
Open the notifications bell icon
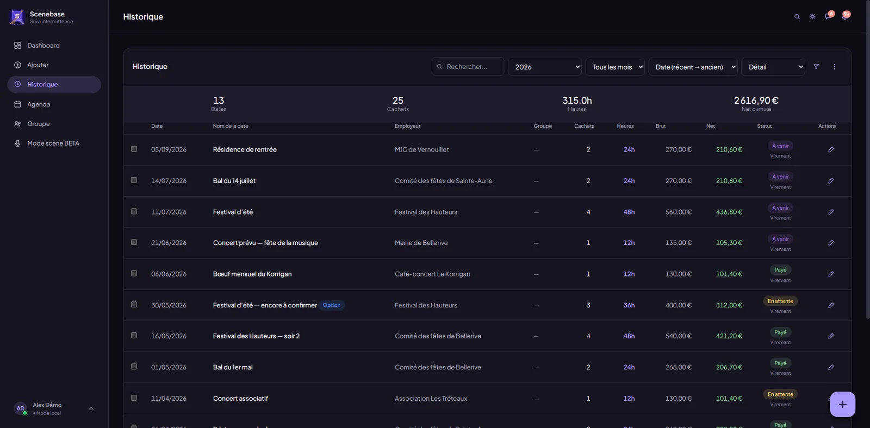(x=844, y=16)
